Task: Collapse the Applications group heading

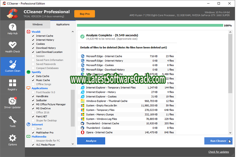Action: (x=40, y=88)
